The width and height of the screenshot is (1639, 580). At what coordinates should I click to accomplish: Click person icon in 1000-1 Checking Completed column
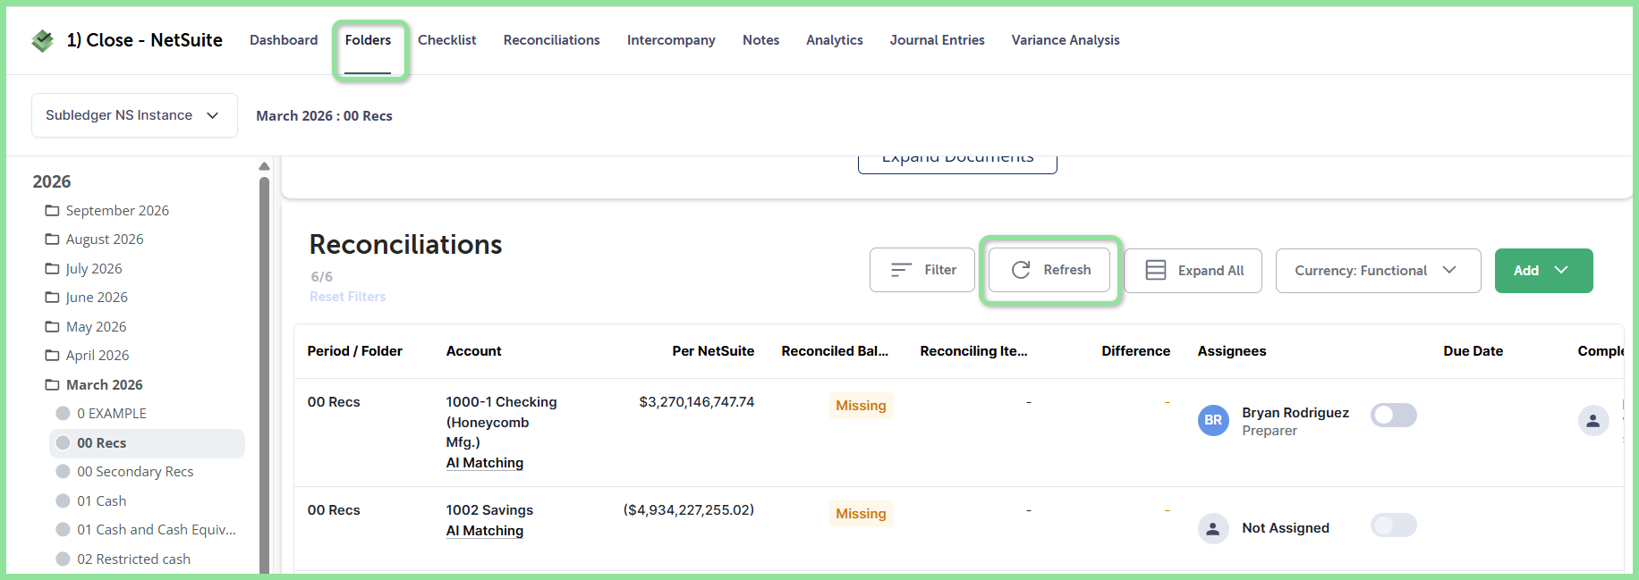(1593, 421)
